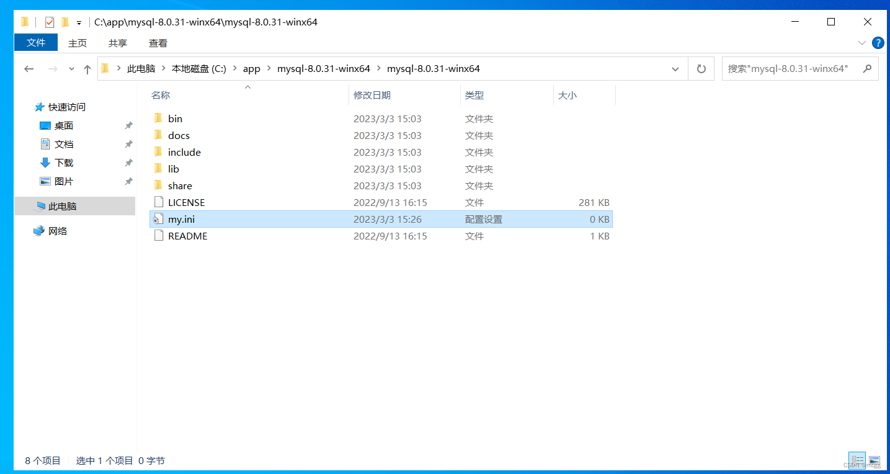Minimize the Explorer window
The width and height of the screenshot is (890, 474).
795,22
